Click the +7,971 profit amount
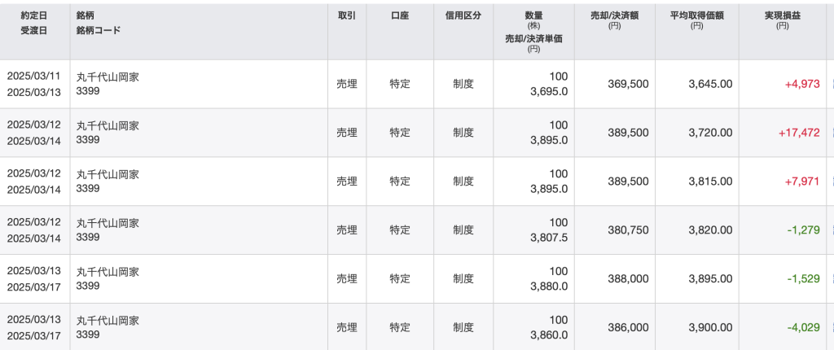This screenshot has height=350, width=834. coord(801,182)
